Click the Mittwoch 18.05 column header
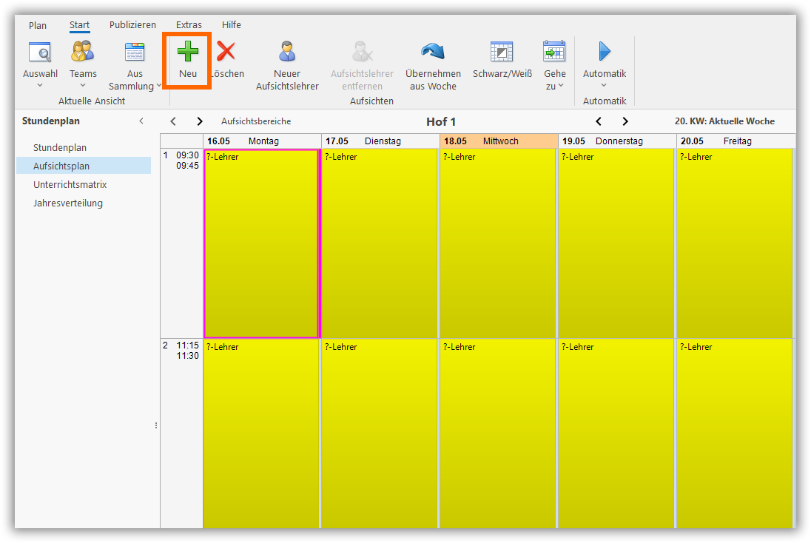The image size is (811, 543). click(499, 141)
